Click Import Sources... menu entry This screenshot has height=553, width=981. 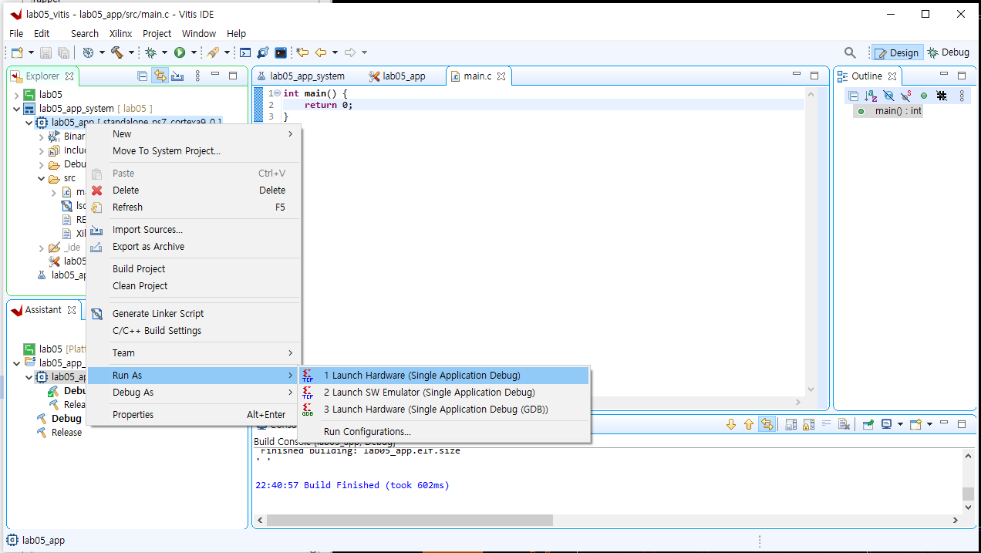(194, 230)
